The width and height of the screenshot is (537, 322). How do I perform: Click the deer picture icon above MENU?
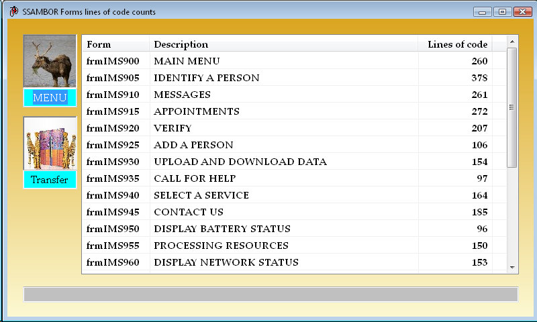(x=50, y=61)
